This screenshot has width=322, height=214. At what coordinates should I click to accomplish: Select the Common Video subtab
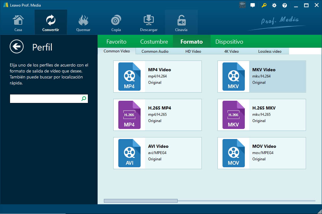point(117,51)
